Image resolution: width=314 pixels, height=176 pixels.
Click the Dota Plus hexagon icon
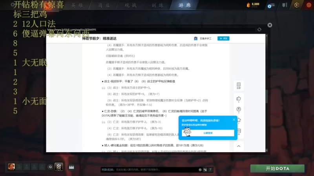coord(297,5)
